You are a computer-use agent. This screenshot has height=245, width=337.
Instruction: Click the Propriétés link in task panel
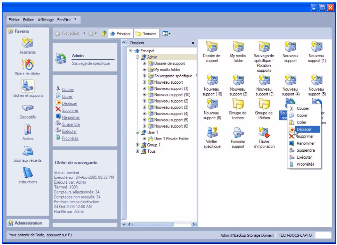(70, 139)
